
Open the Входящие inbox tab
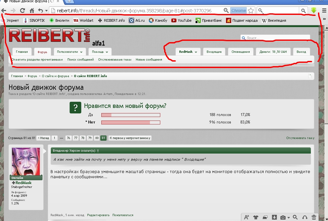[214, 52]
